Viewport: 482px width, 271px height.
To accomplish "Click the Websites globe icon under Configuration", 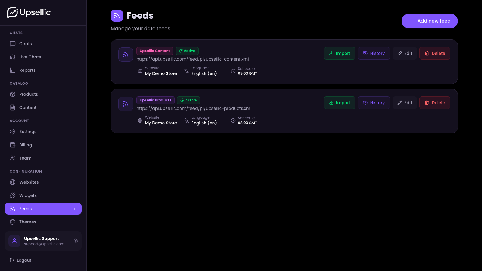I will point(12,182).
